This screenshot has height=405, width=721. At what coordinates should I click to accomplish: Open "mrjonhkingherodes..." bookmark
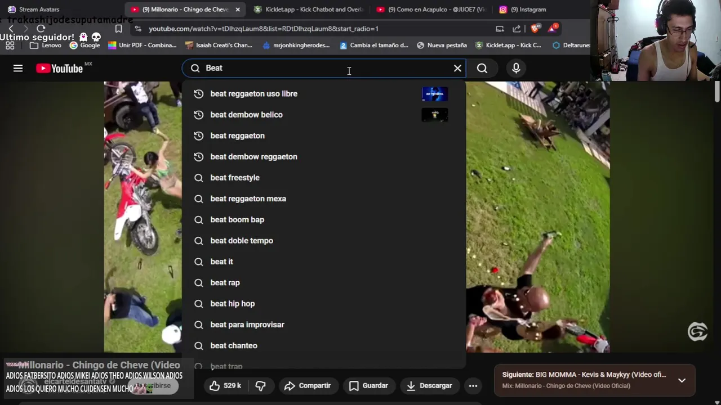[296, 45]
